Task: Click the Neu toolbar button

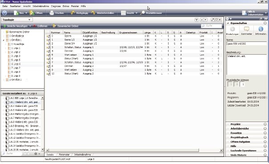Action: (19, 13)
